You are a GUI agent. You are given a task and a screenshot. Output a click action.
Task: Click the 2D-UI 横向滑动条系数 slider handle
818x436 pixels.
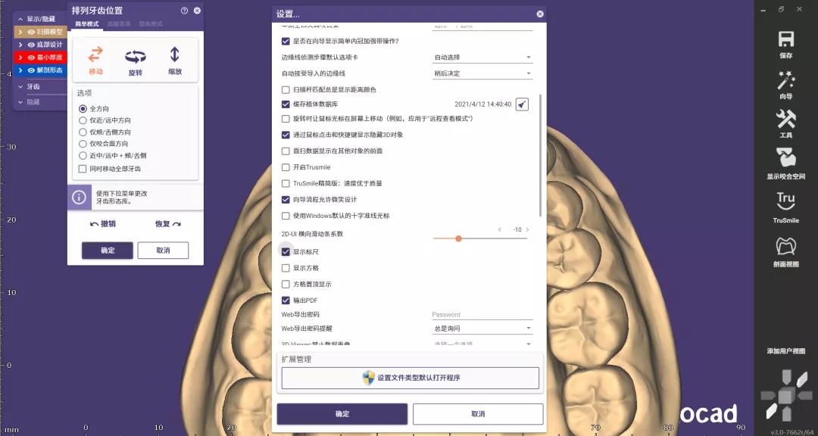pyautogui.click(x=458, y=238)
